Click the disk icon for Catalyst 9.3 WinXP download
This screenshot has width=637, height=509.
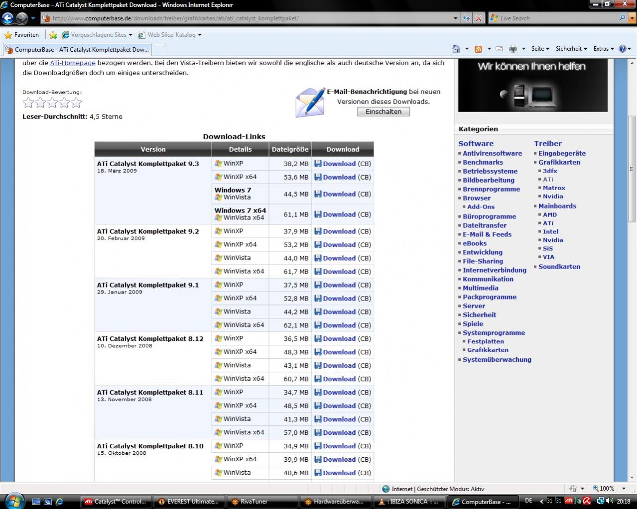click(318, 164)
